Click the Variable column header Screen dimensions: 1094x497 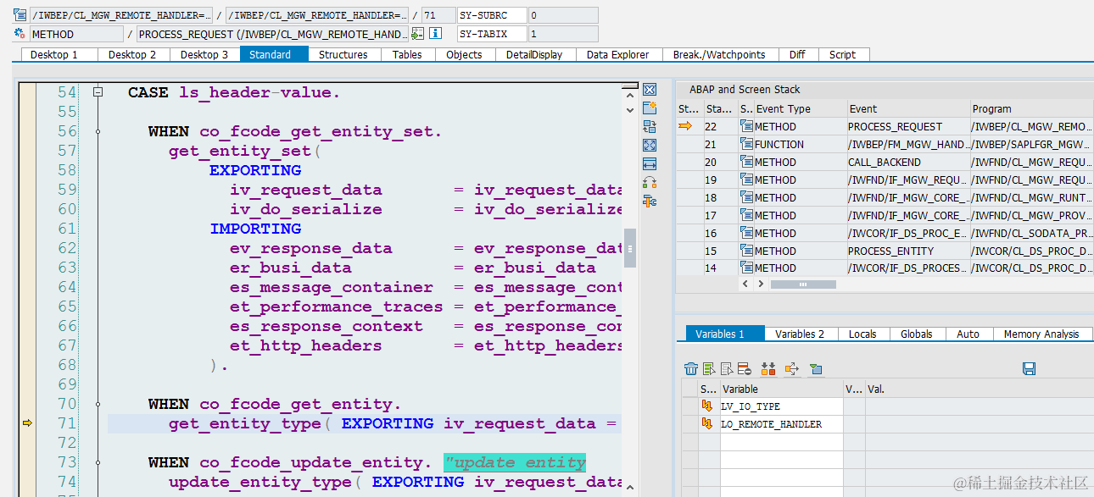click(x=781, y=389)
